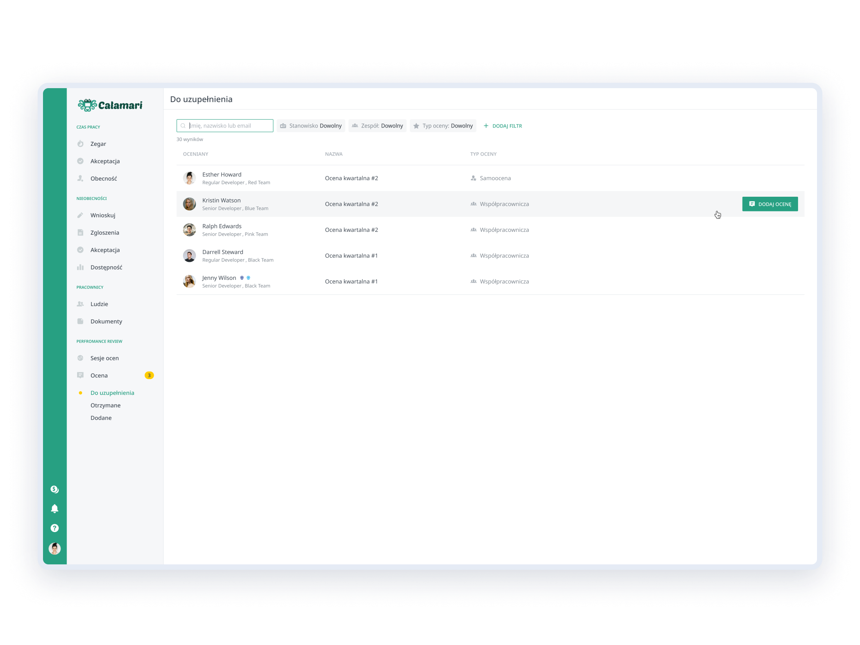Open Esther Howard's review row

[x=352, y=178]
